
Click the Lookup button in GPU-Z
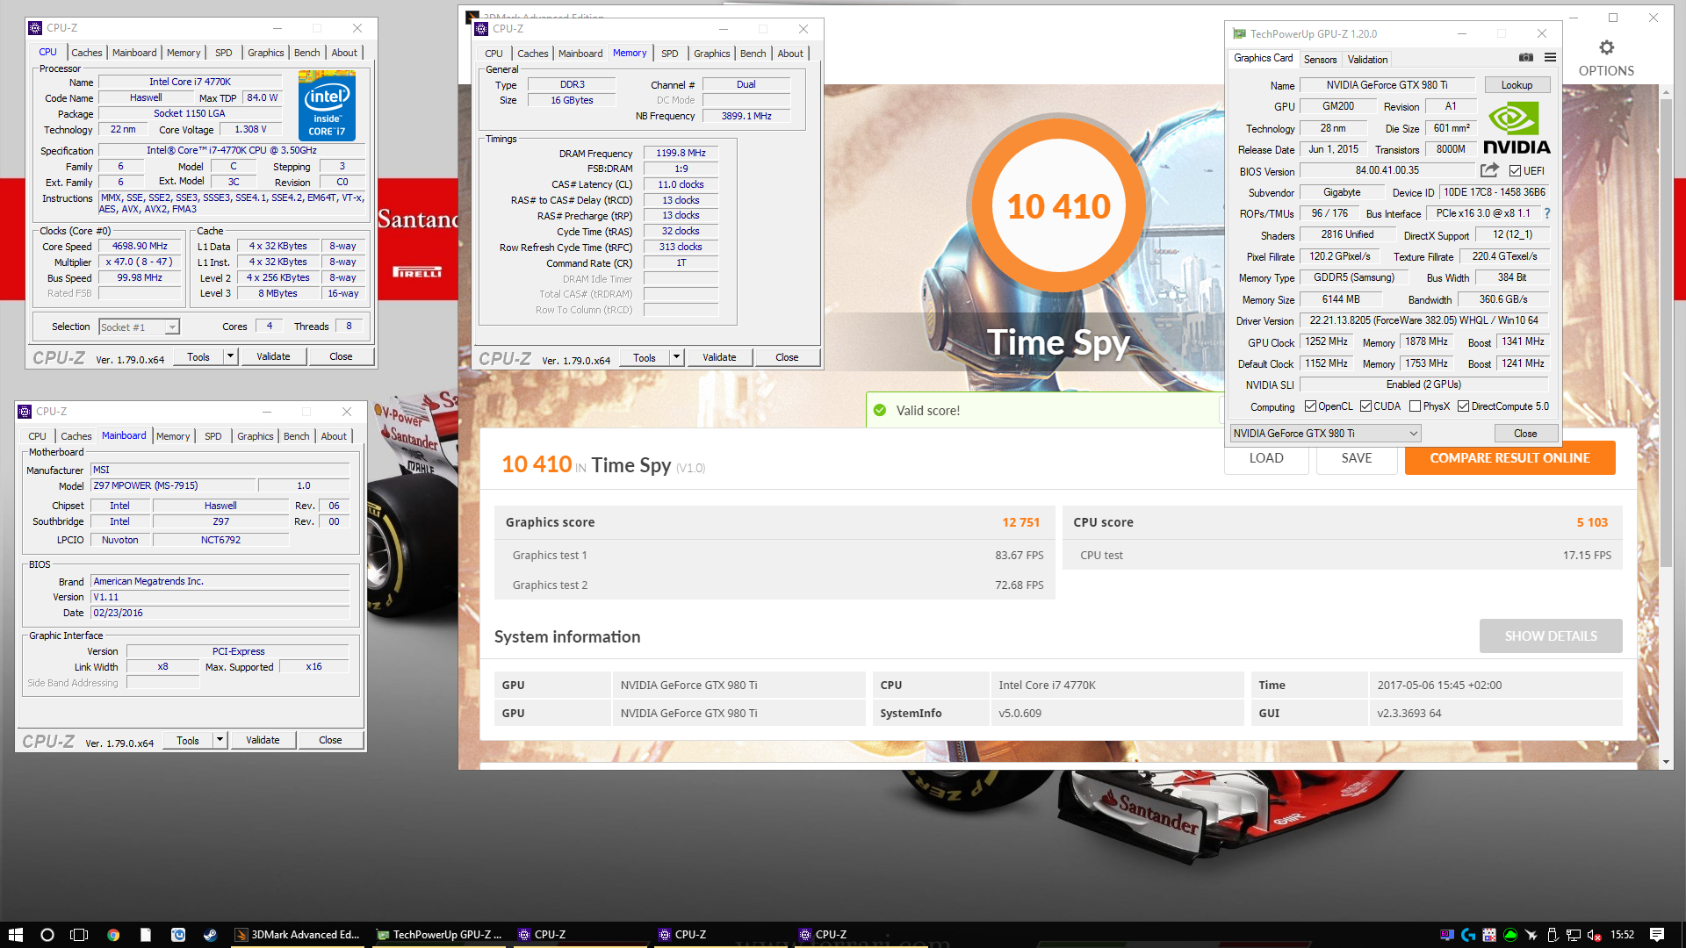[1517, 85]
